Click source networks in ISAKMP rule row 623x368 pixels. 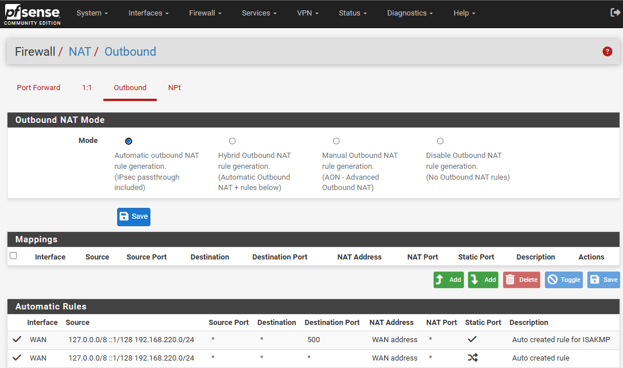coord(131,339)
